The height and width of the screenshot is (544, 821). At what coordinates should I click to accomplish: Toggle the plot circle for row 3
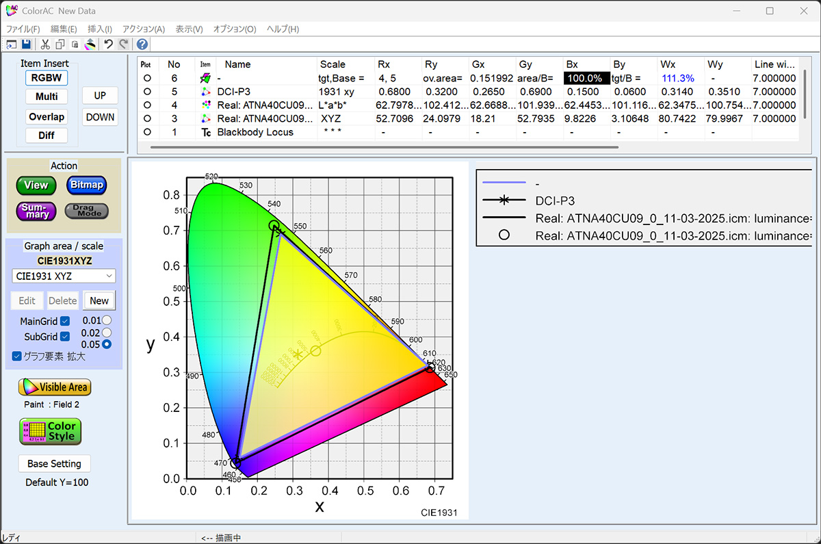pyautogui.click(x=146, y=118)
